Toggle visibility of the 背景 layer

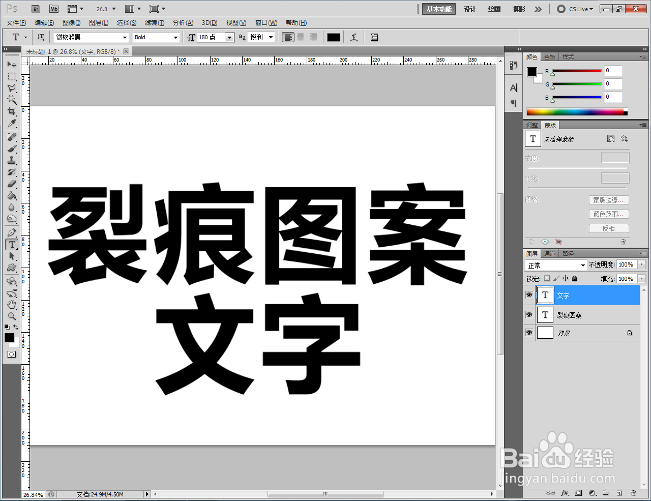[529, 333]
